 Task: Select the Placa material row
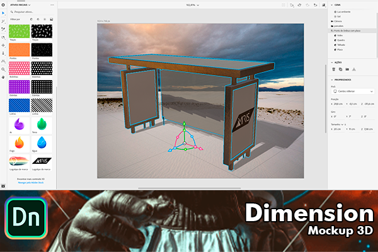(353, 50)
